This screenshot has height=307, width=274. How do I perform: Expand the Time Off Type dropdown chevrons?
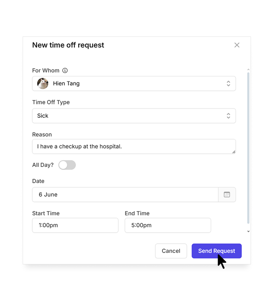228,116
